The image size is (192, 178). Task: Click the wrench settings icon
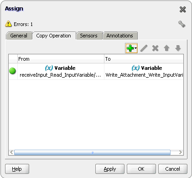[x=182, y=24]
